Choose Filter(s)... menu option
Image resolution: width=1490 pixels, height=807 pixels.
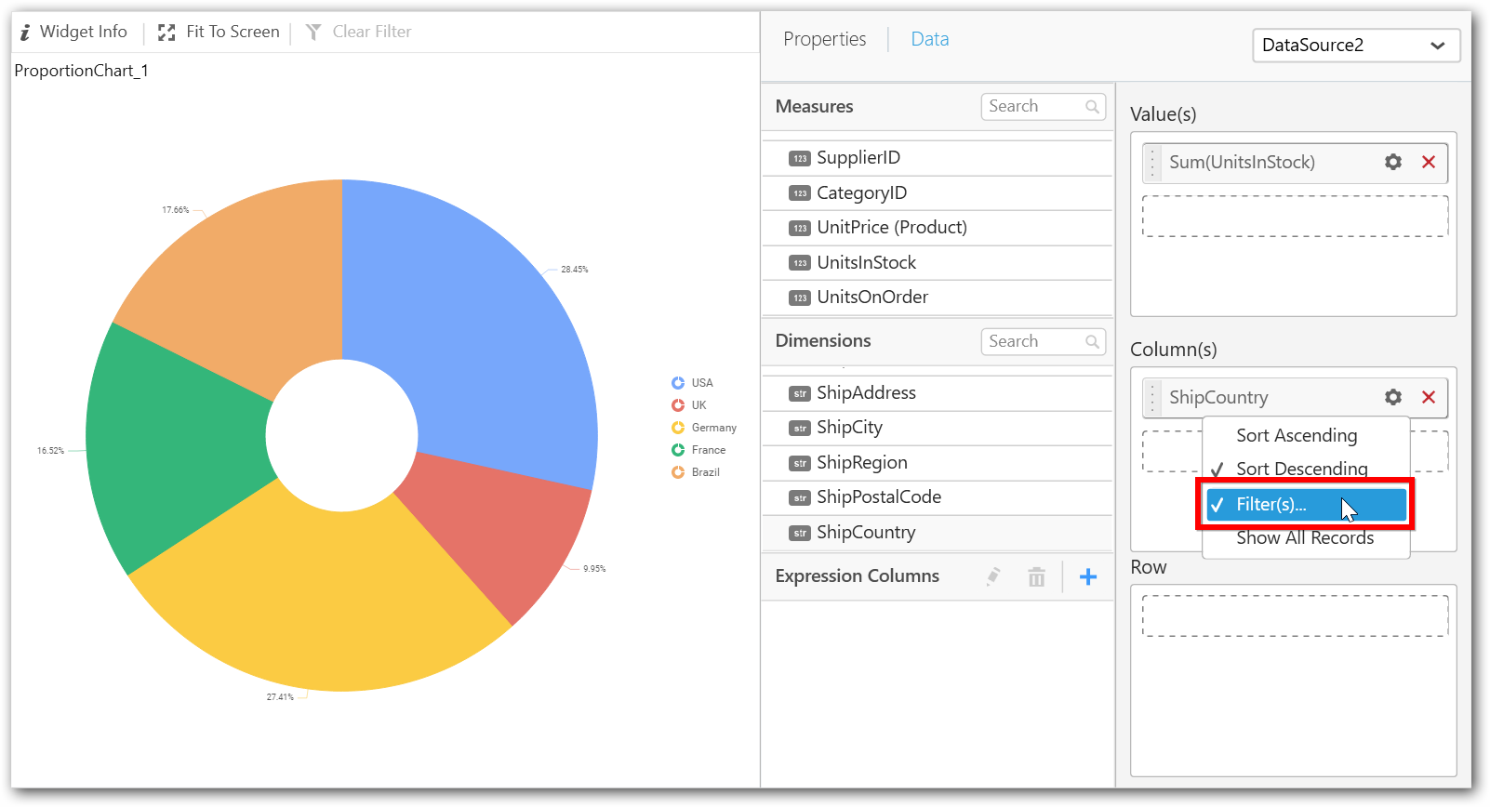pyautogui.click(x=1271, y=504)
